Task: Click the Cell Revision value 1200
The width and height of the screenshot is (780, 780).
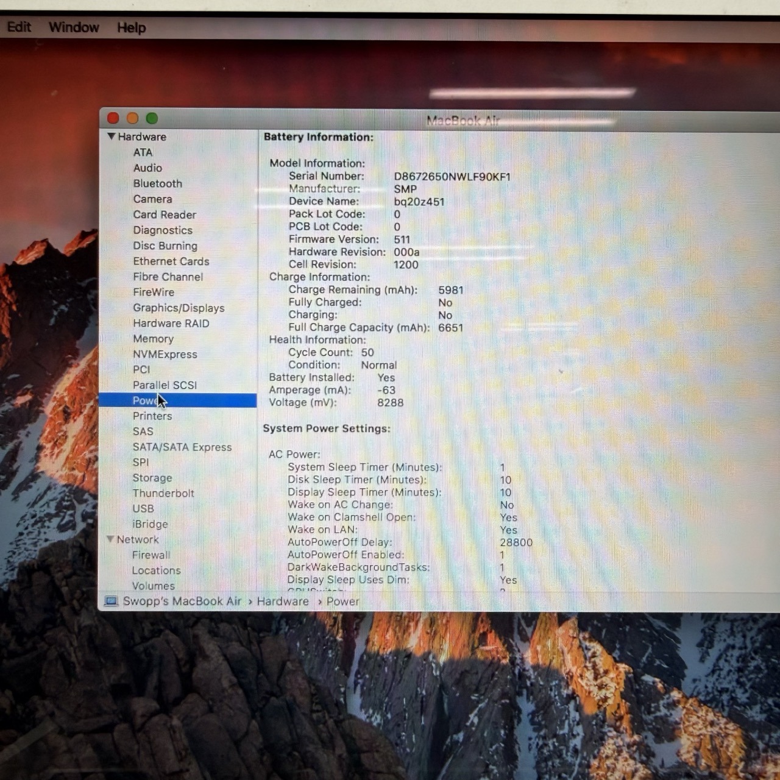Action: 406,264
